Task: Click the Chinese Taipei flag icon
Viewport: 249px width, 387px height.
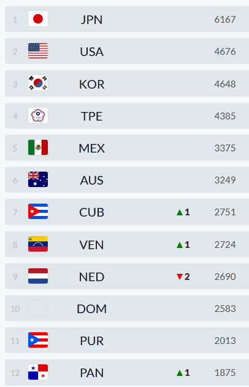Action: click(x=38, y=115)
